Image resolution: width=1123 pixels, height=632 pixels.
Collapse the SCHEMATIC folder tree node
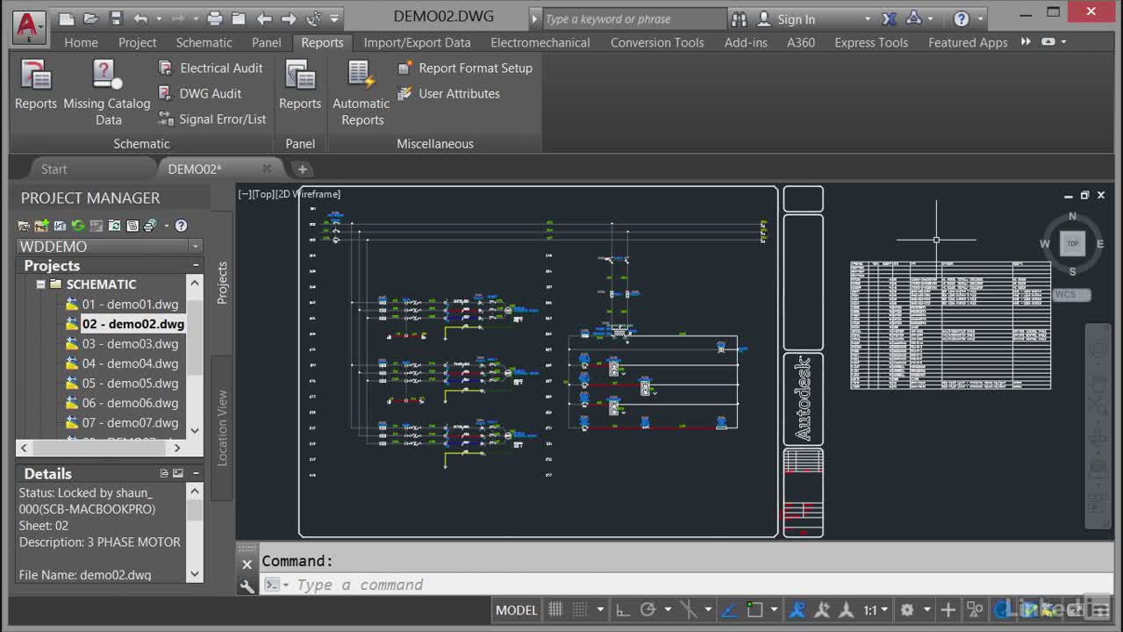click(x=40, y=284)
